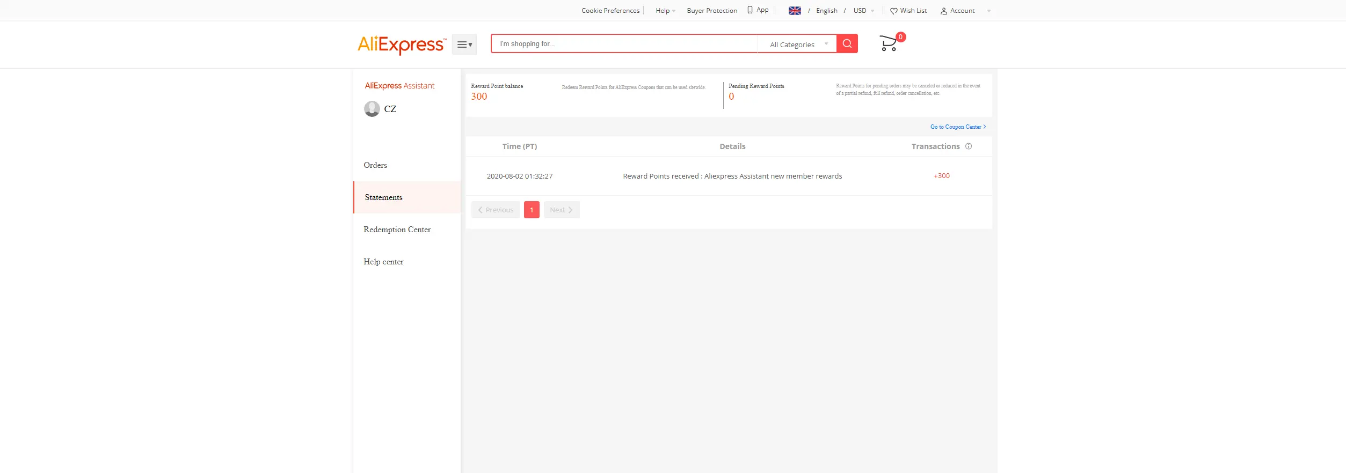Click the timestamp 2020-08-02 01:32:27
Screen dimensions: 1346x473
tap(520, 176)
